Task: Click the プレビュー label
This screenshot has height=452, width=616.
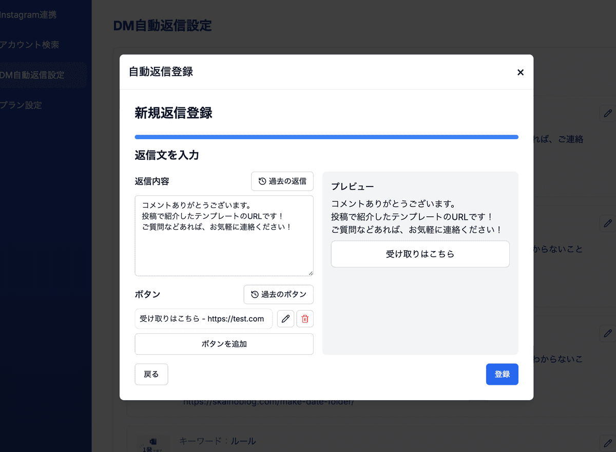Action: click(353, 186)
